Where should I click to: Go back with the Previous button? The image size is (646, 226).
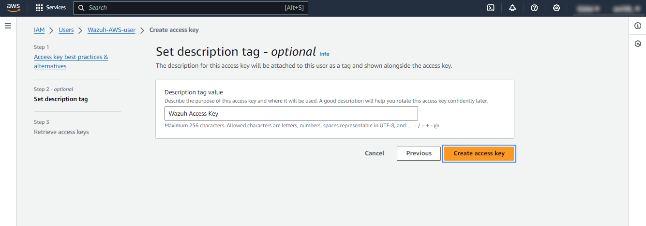(419, 153)
